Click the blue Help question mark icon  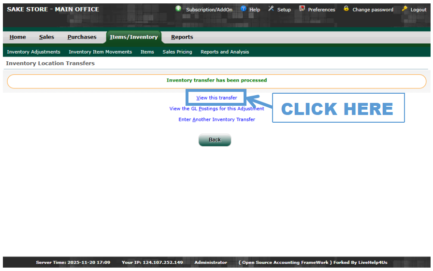[x=244, y=9]
